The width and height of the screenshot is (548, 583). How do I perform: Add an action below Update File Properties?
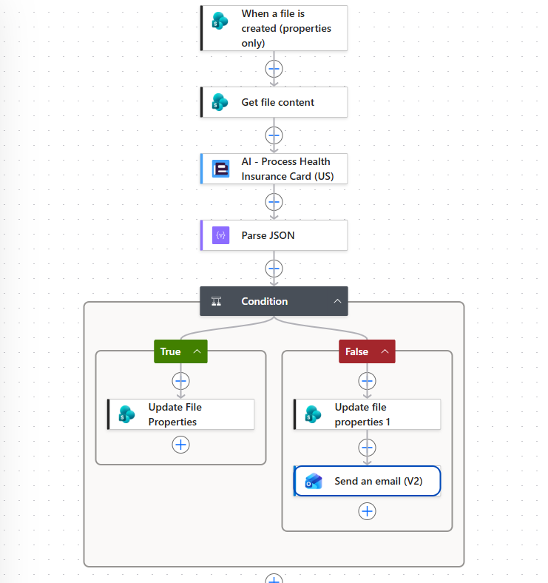click(180, 445)
